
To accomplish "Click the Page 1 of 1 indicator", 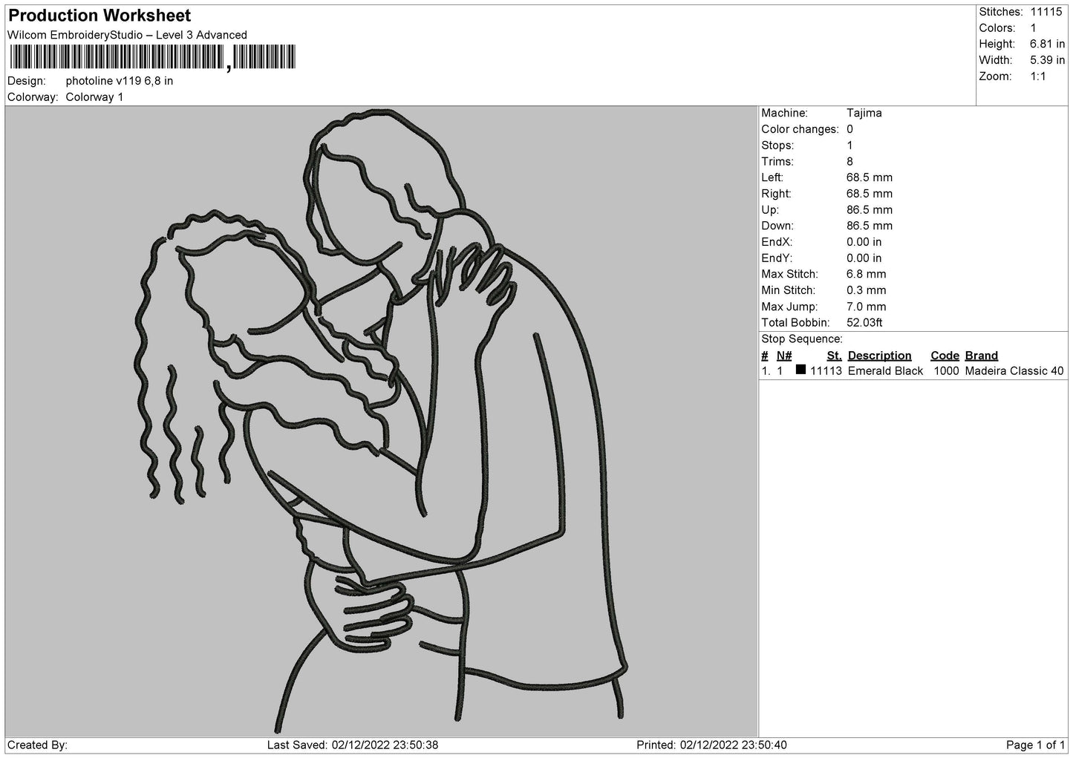I will (1035, 745).
